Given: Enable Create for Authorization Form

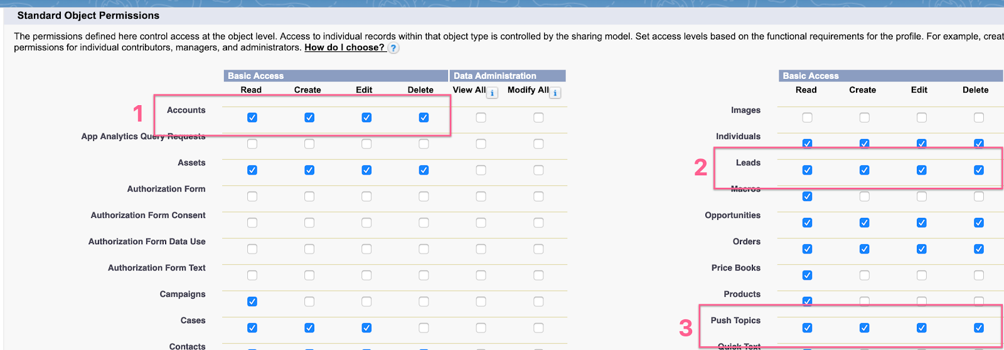Looking at the screenshot, I should pos(309,197).
